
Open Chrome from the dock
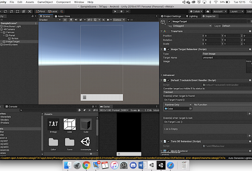(x=86, y=165)
